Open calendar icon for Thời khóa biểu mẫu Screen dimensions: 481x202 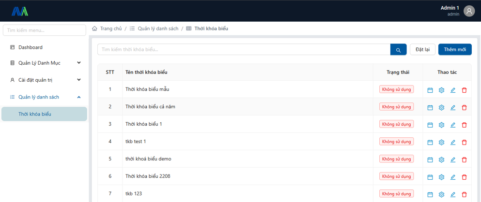430,90
